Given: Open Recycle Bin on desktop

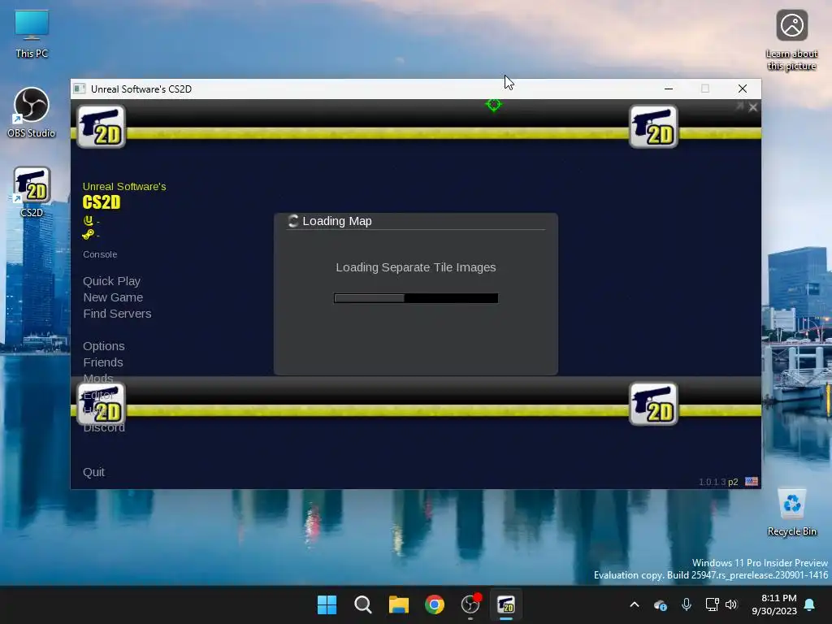Looking at the screenshot, I should [791, 513].
